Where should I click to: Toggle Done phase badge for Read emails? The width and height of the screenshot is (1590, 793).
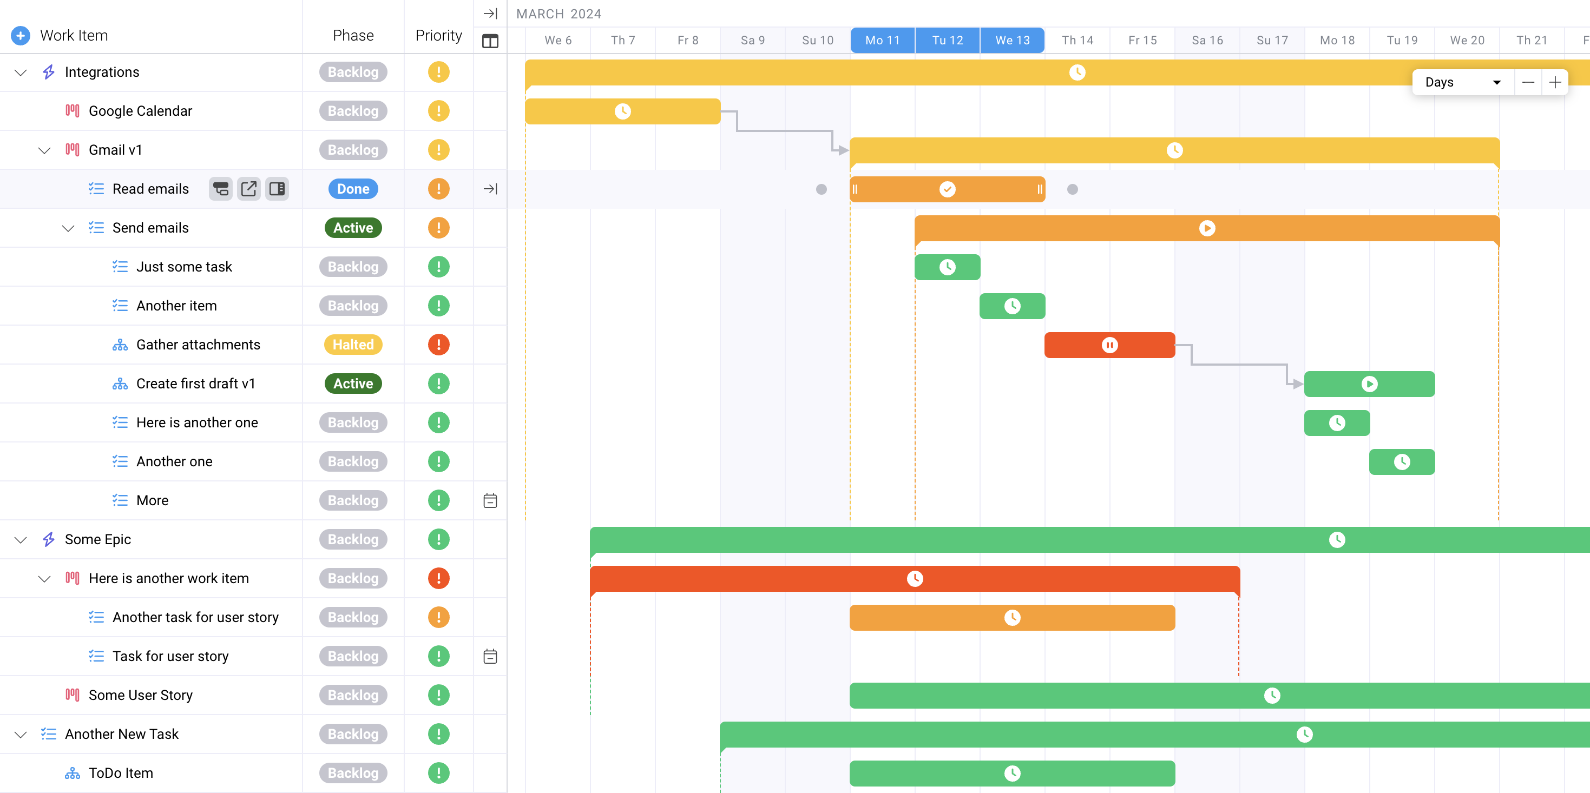[353, 189]
